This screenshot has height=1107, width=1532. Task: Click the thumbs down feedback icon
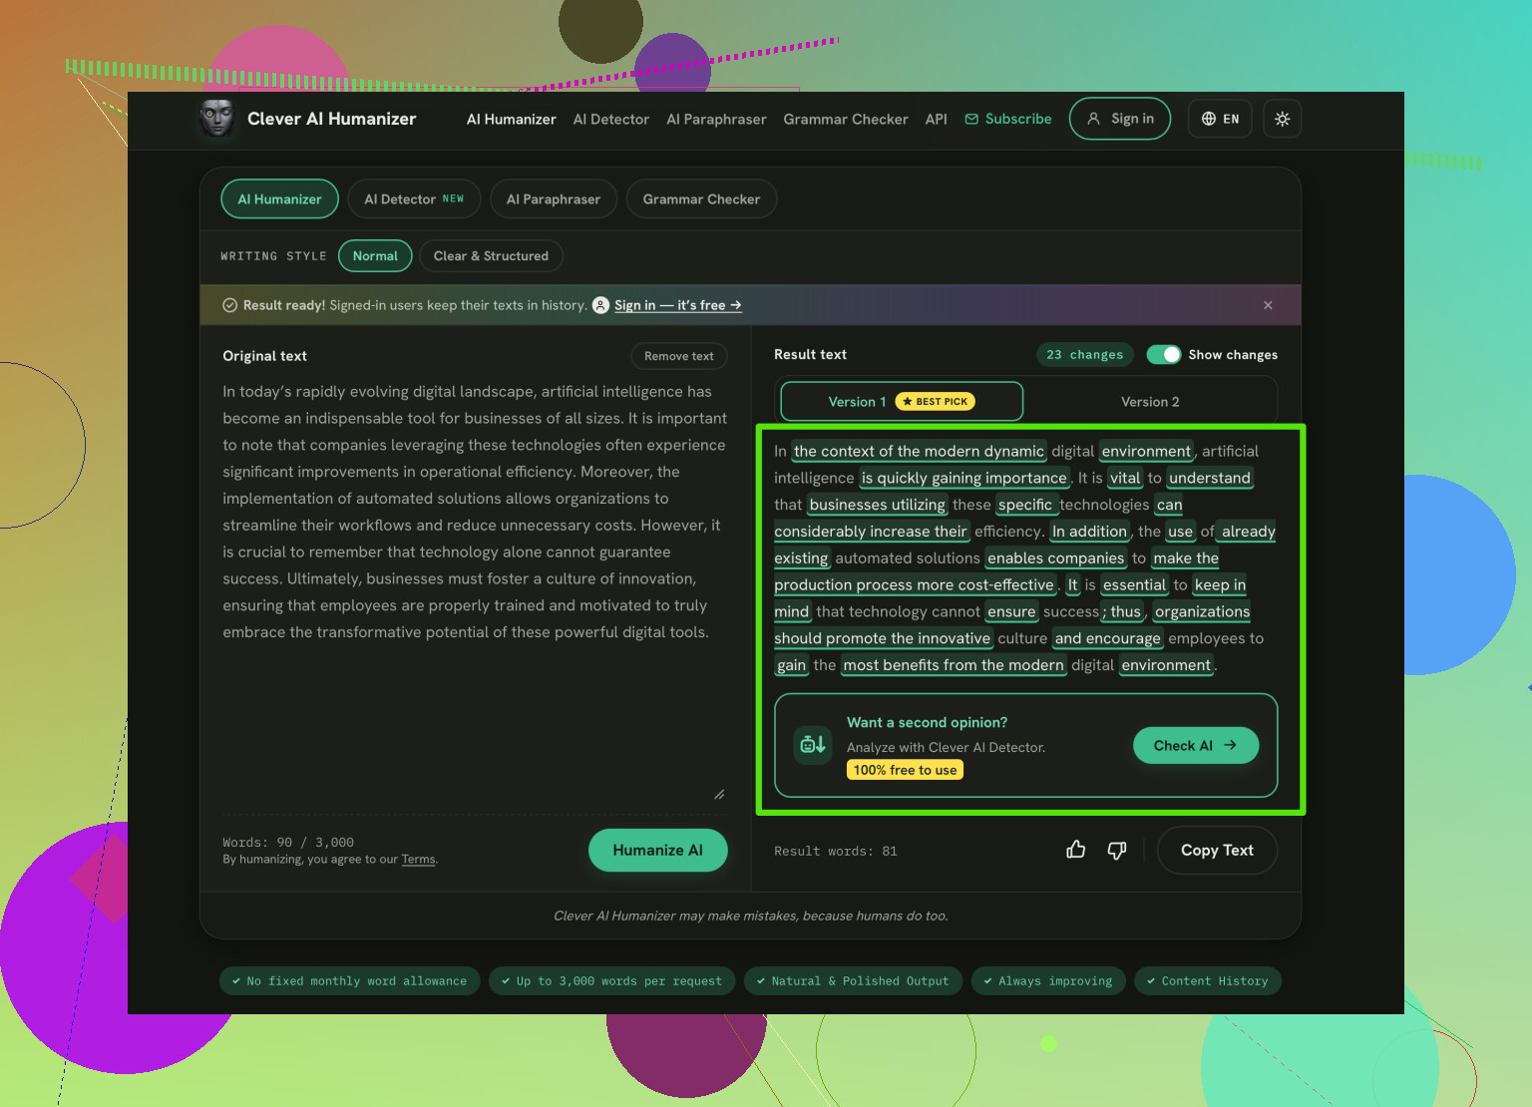click(1117, 850)
